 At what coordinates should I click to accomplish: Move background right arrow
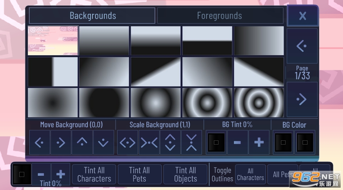(x=61, y=142)
